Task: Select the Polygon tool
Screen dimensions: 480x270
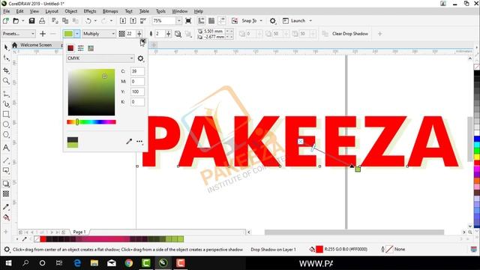Action: click(6, 135)
